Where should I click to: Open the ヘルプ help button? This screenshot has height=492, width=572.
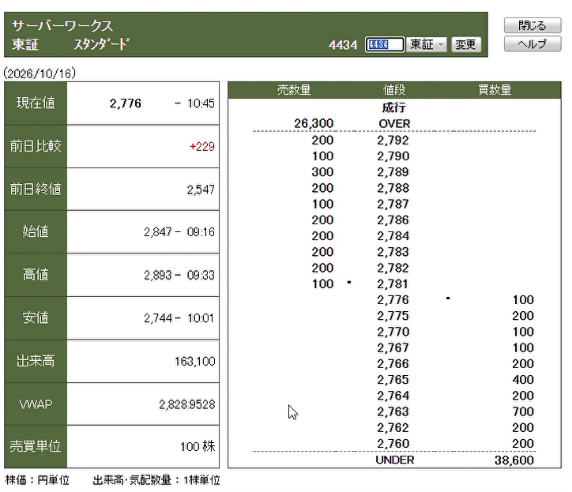532,44
